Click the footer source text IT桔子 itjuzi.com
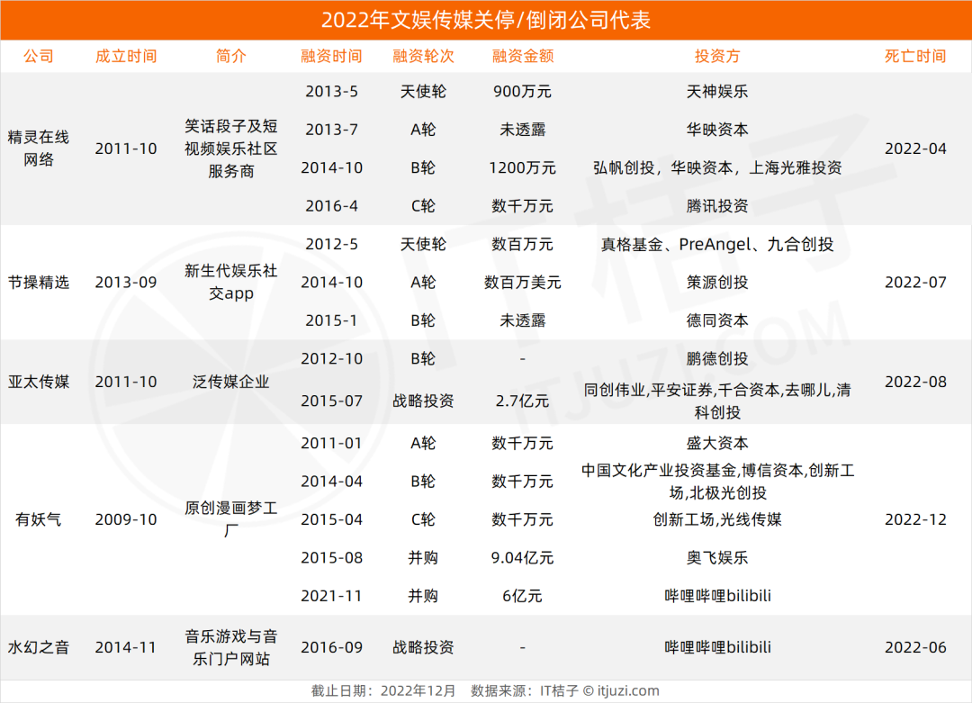This screenshot has width=972, height=703. pos(599,690)
